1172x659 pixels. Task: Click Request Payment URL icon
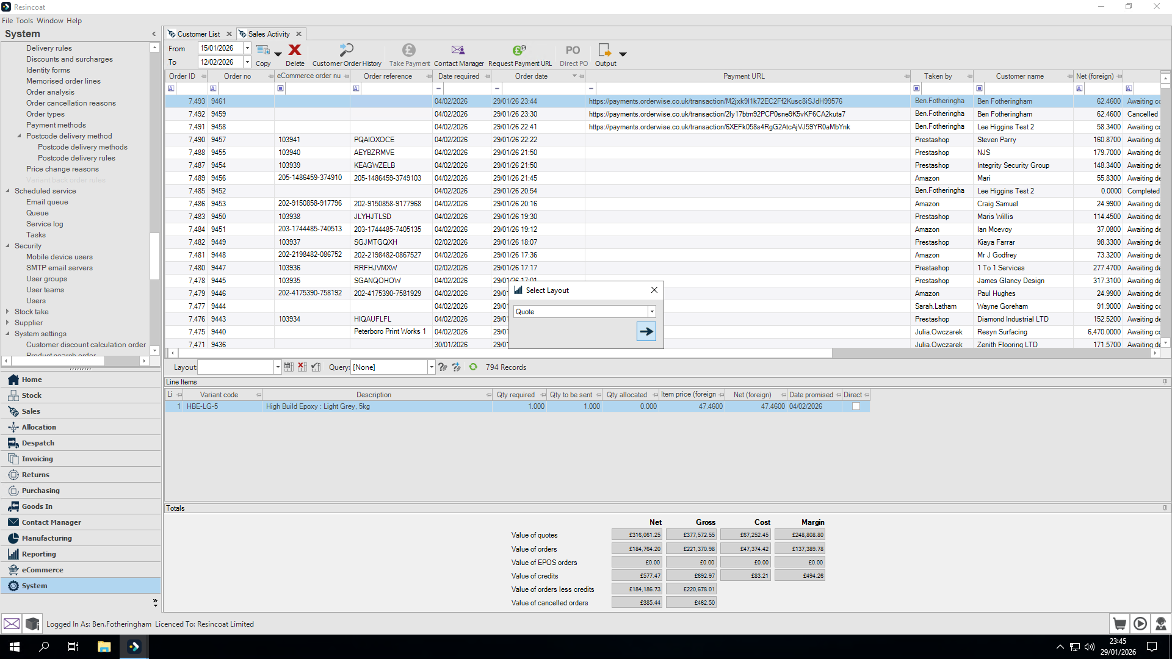pyautogui.click(x=519, y=50)
